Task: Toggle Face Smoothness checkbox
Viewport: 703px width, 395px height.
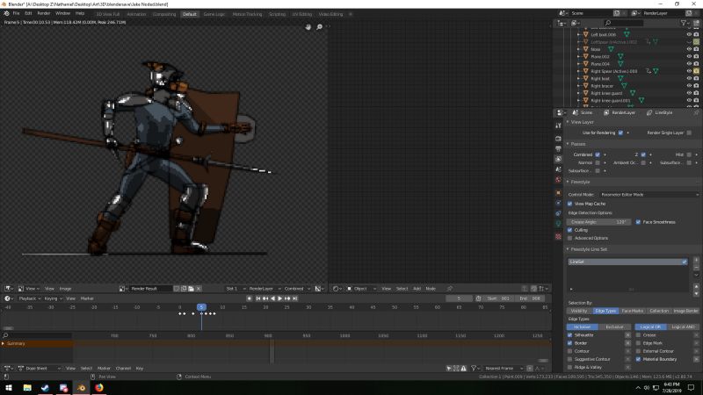Action: 638,222
